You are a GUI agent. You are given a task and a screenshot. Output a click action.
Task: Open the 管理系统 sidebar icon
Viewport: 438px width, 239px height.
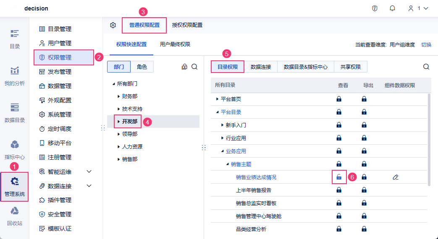point(15,187)
